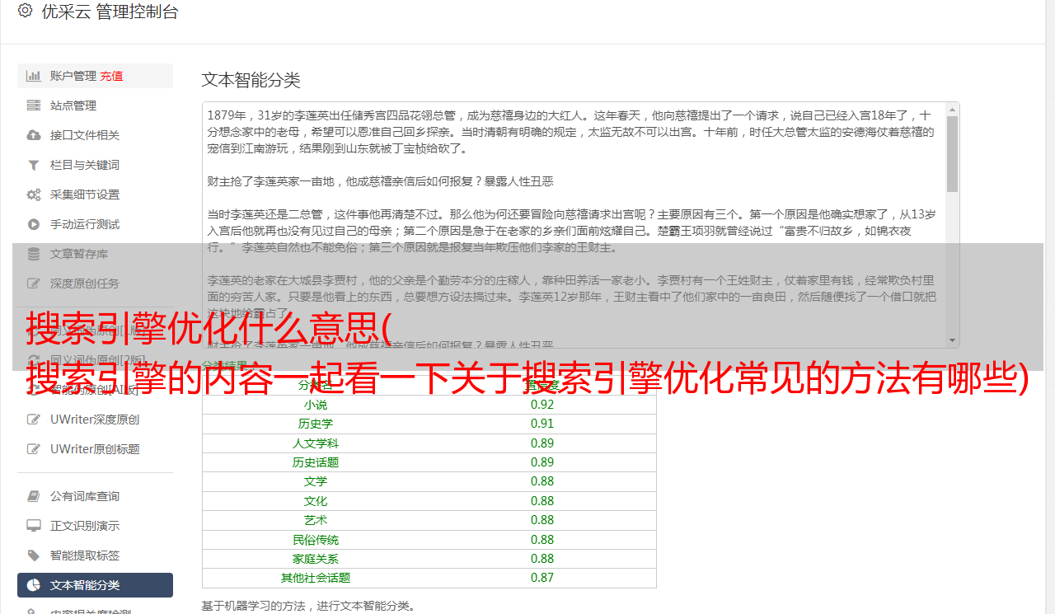Click the tag icon for 智能提取标签
1055x614 pixels.
[34, 555]
